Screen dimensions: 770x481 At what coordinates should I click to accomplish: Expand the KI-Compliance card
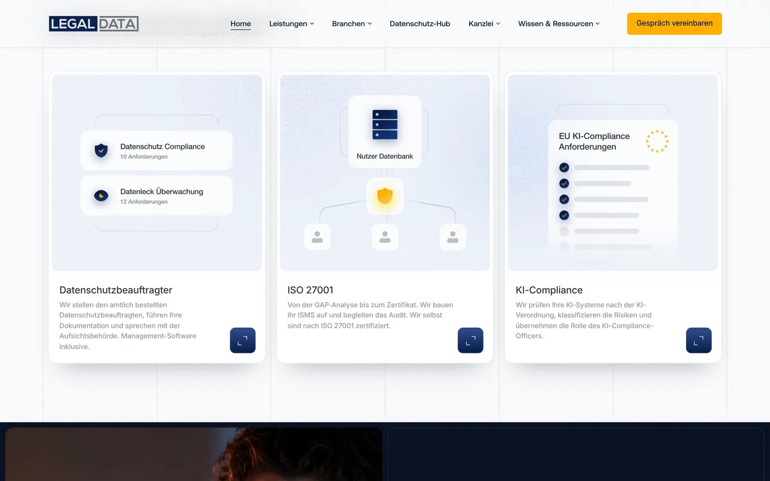point(698,341)
